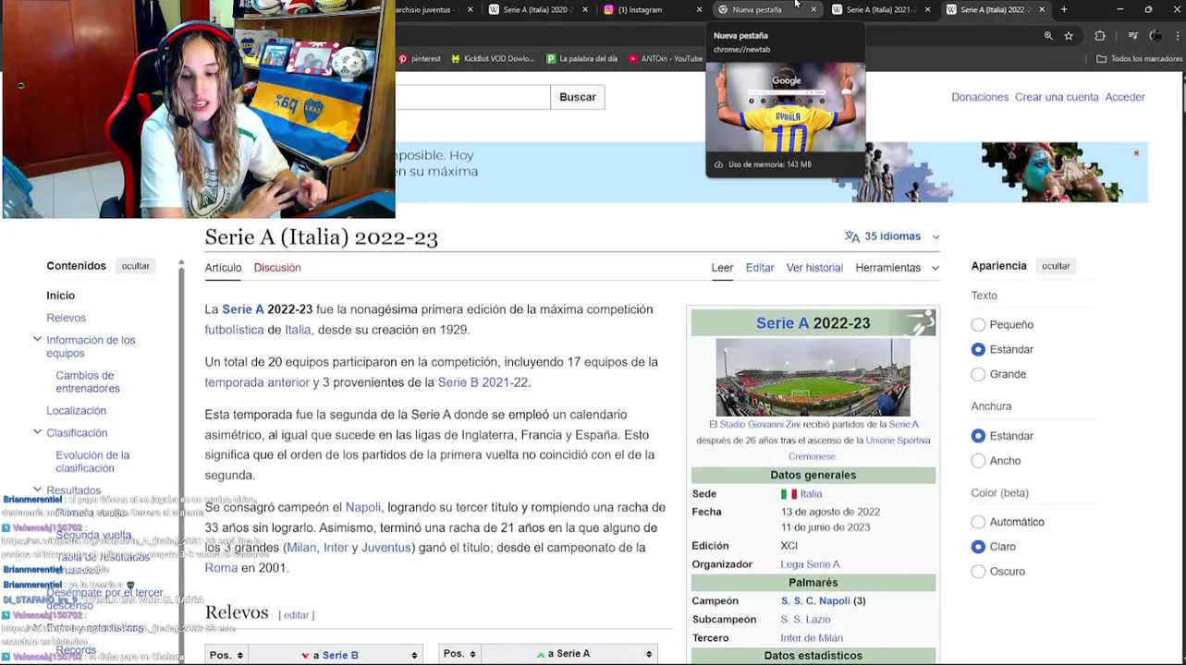
Task: Open the Editar tab
Action: tap(760, 268)
